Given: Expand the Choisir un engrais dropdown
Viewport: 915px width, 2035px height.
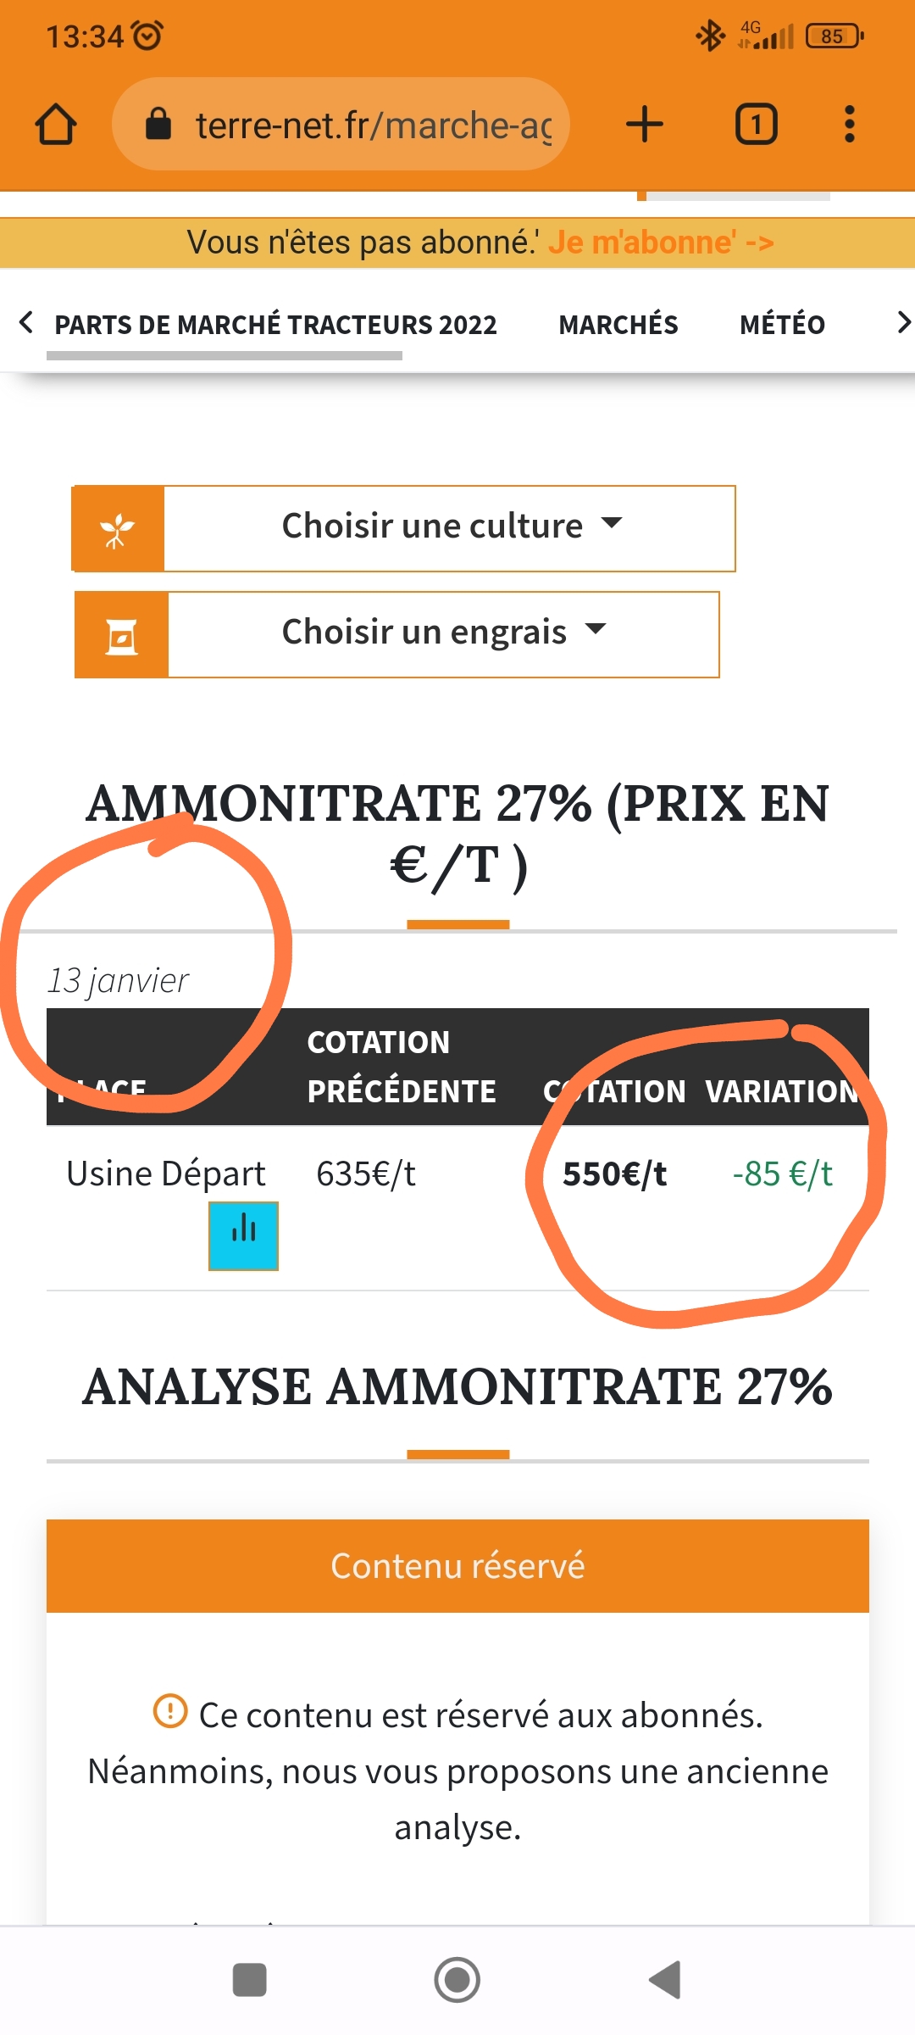Looking at the screenshot, I should [x=444, y=635].
